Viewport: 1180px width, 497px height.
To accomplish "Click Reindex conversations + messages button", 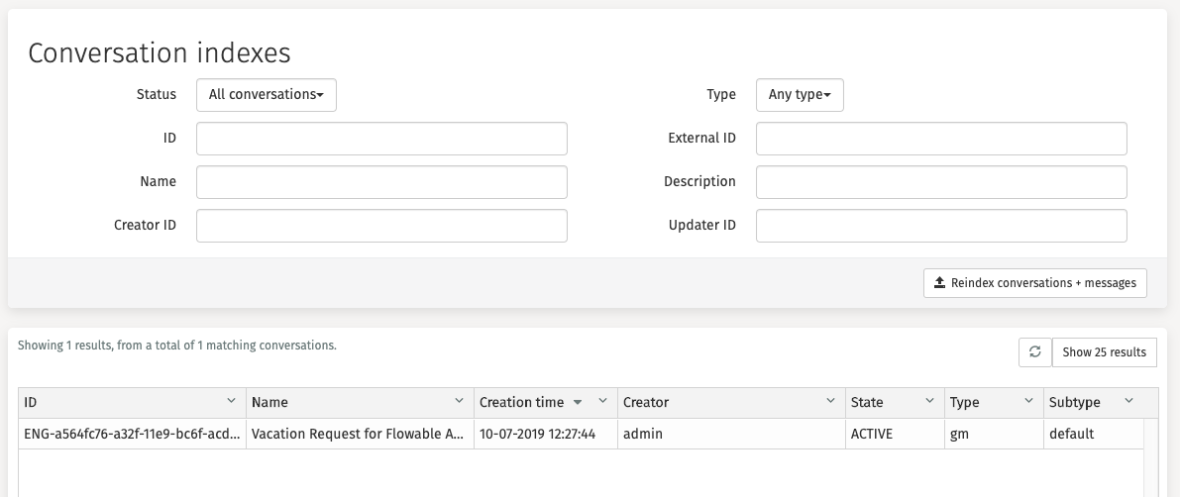I will (x=1034, y=283).
